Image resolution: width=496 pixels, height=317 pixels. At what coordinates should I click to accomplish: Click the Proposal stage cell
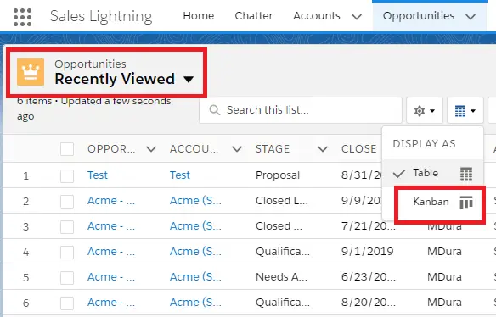(278, 175)
